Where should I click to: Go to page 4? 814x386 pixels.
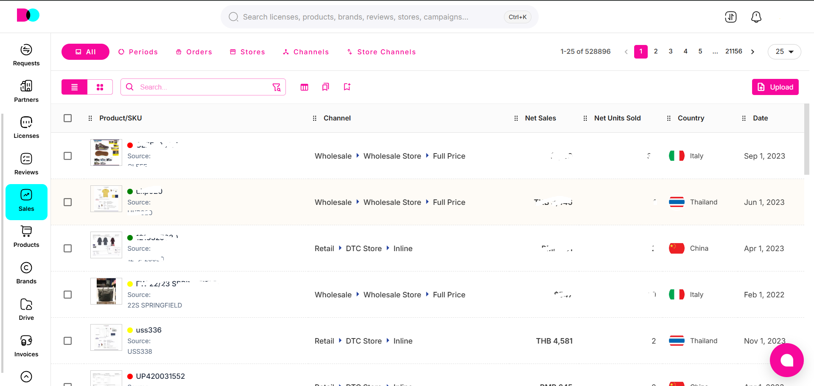click(685, 51)
